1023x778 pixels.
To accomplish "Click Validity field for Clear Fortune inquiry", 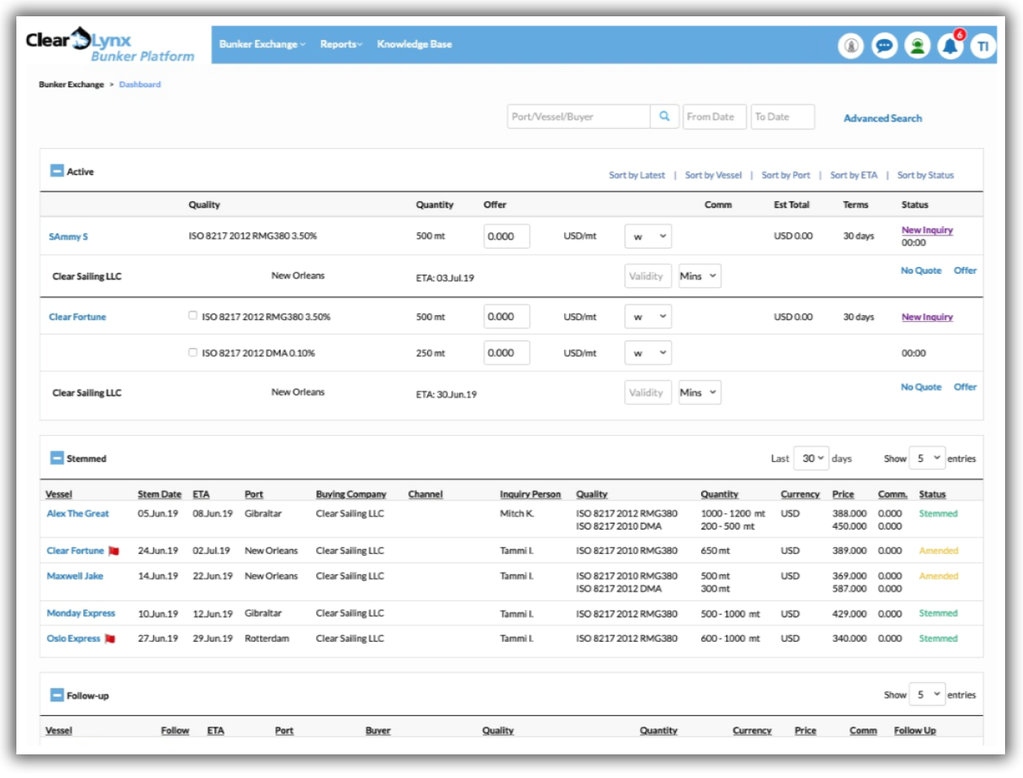I will coord(648,393).
